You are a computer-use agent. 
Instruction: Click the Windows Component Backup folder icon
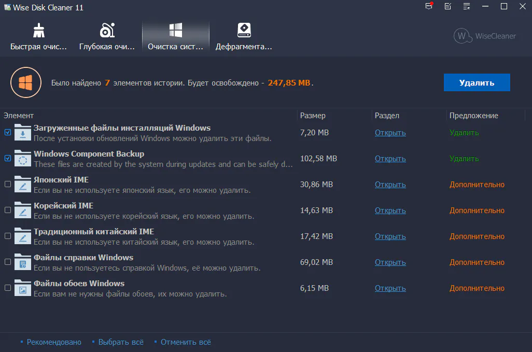click(x=23, y=158)
